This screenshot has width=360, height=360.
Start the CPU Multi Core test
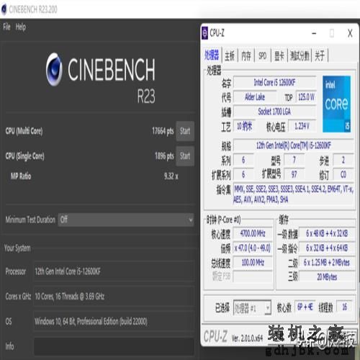point(185,131)
